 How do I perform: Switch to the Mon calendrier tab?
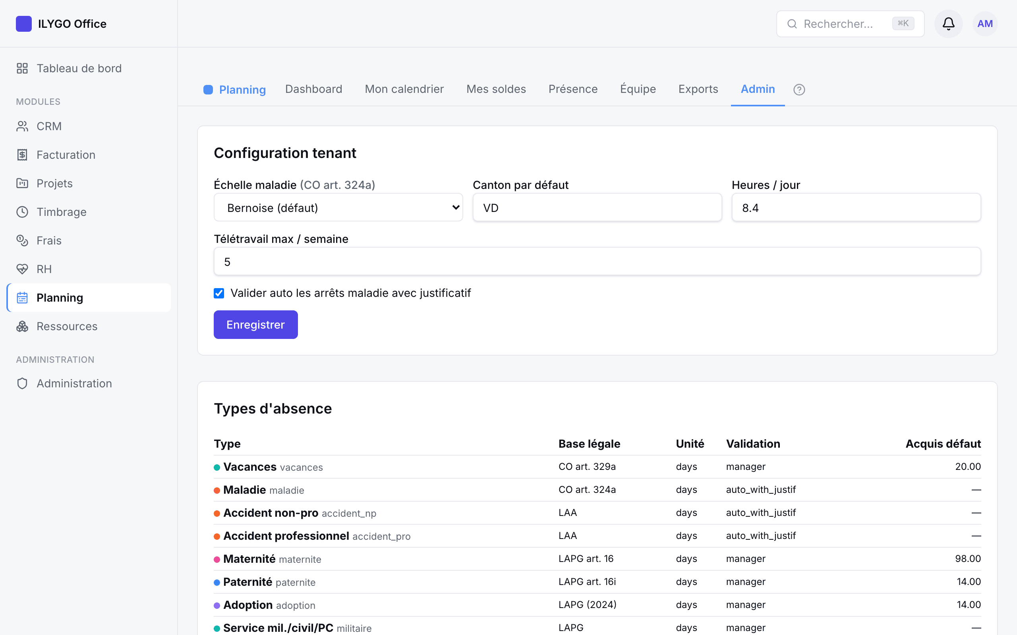pos(404,89)
